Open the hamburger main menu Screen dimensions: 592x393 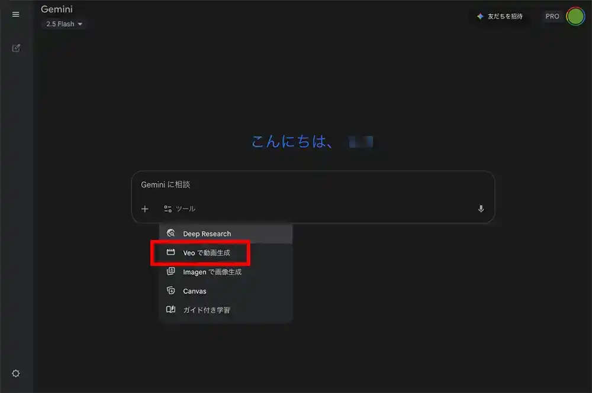click(x=16, y=15)
